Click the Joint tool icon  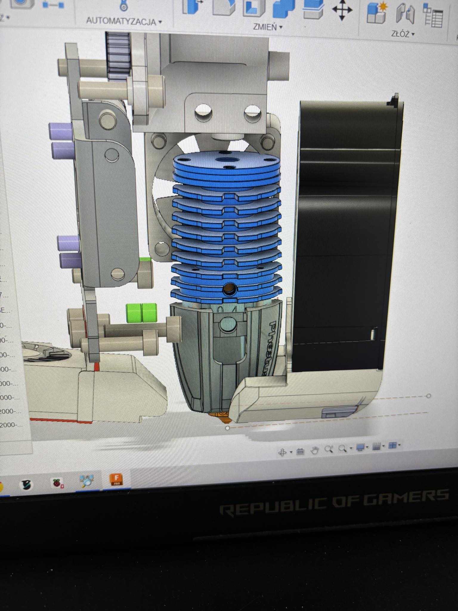coord(406,13)
